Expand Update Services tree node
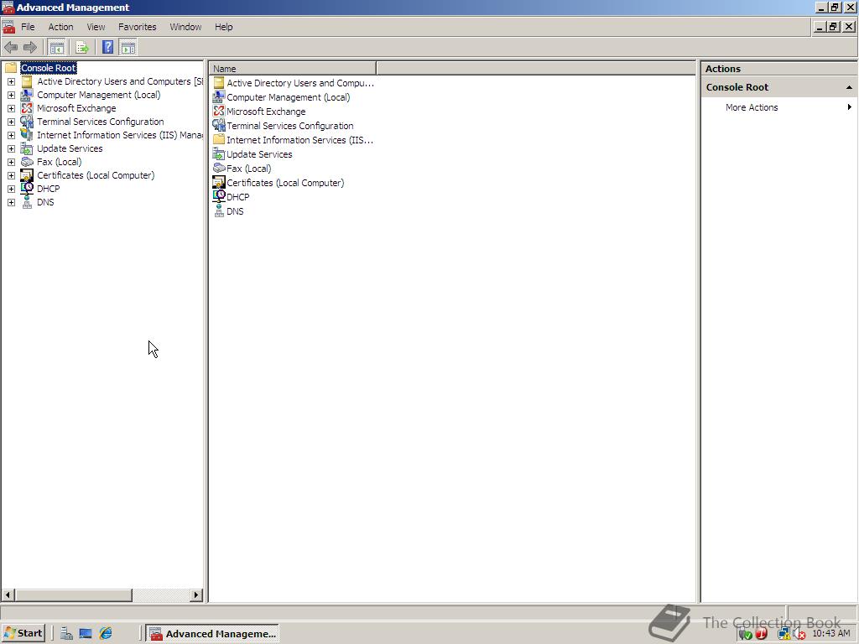 pyautogui.click(x=11, y=148)
